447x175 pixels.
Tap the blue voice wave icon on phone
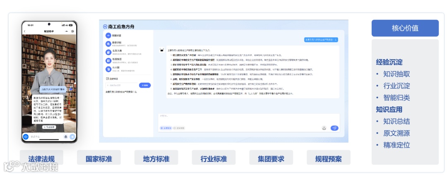tap(26, 137)
